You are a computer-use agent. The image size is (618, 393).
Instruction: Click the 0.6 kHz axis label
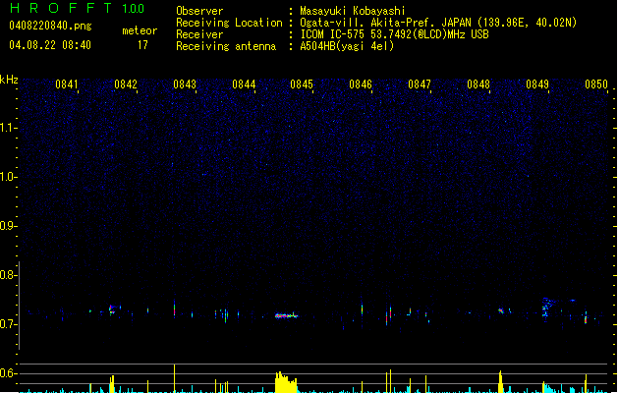click(x=8, y=373)
